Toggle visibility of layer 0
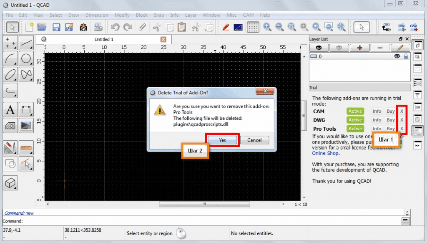This screenshot has width=427, height=243. click(x=397, y=56)
